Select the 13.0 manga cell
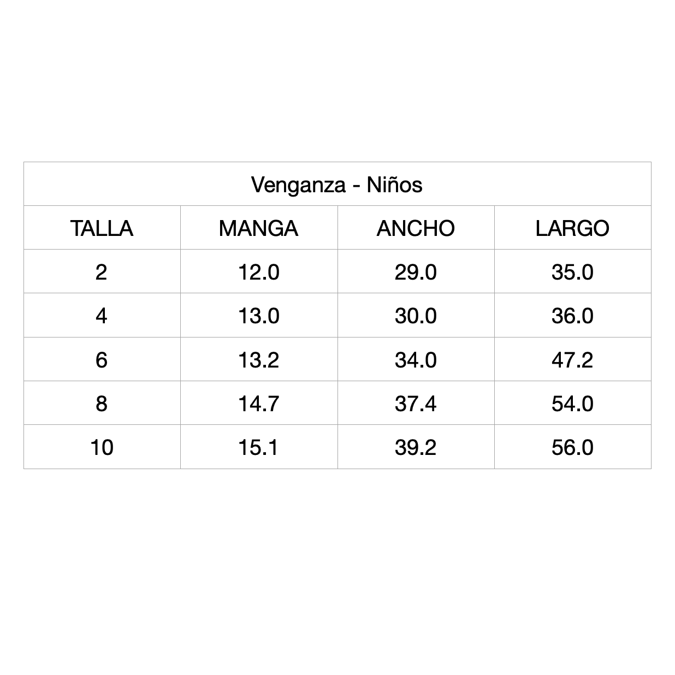The height and width of the screenshot is (675, 675). coord(258,316)
